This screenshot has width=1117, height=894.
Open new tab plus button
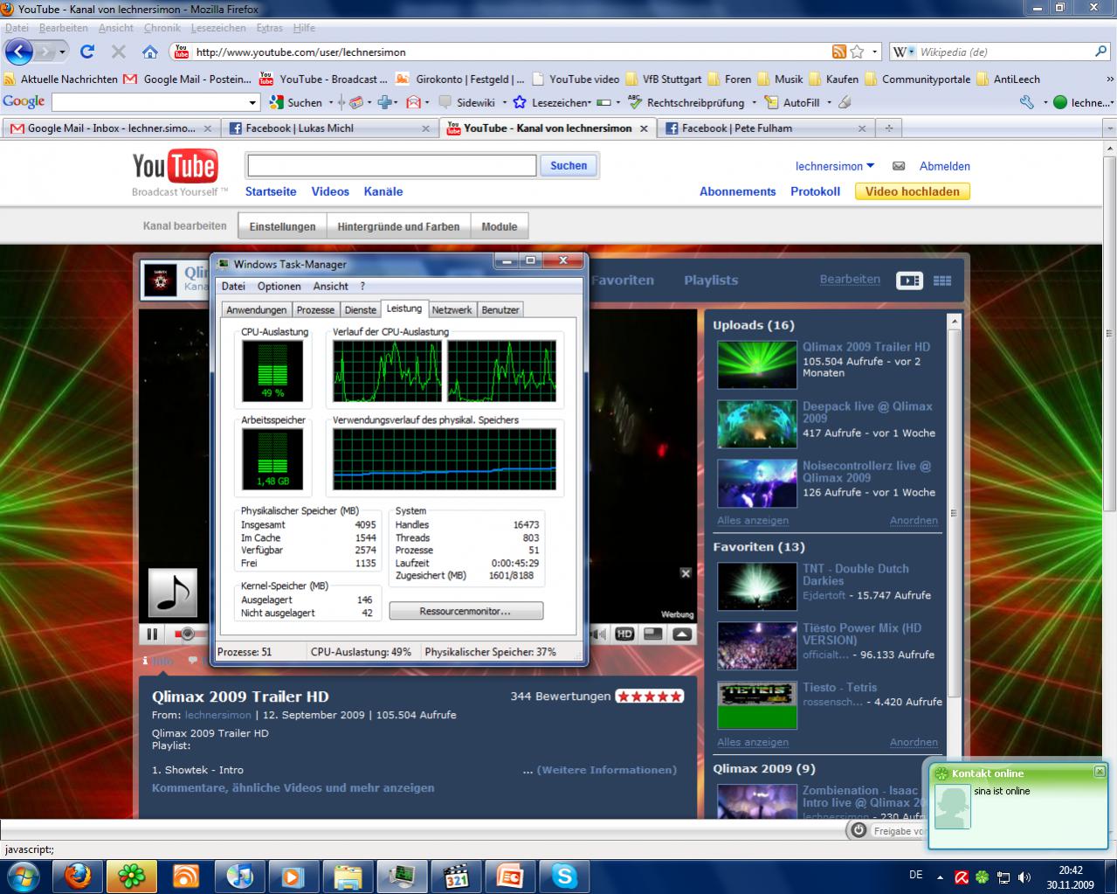888,128
